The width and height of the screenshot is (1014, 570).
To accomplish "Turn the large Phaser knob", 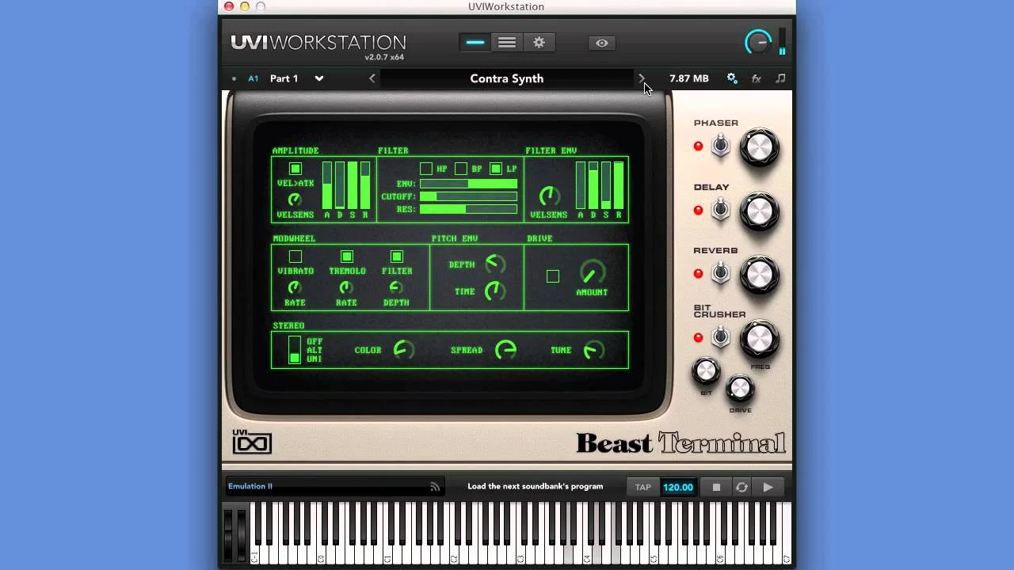I will pyautogui.click(x=759, y=148).
